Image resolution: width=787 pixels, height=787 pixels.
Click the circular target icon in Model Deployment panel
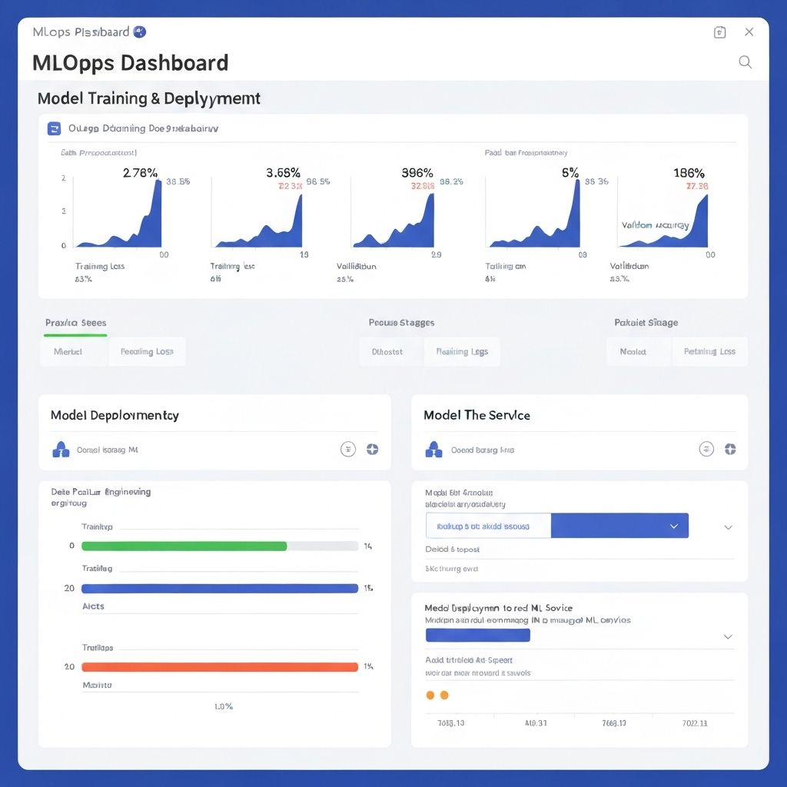coord(348,449)
